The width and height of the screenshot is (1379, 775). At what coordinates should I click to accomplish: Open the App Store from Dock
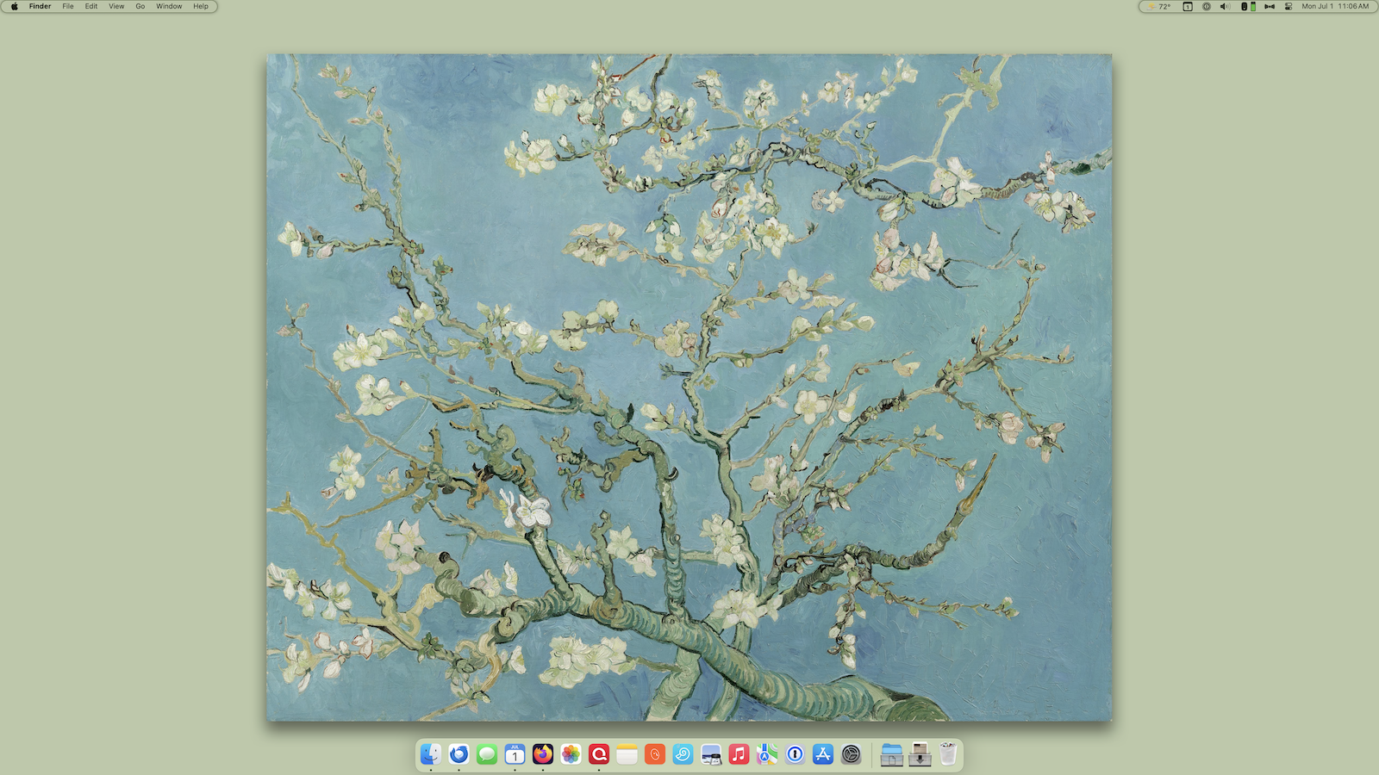[823, 754]
